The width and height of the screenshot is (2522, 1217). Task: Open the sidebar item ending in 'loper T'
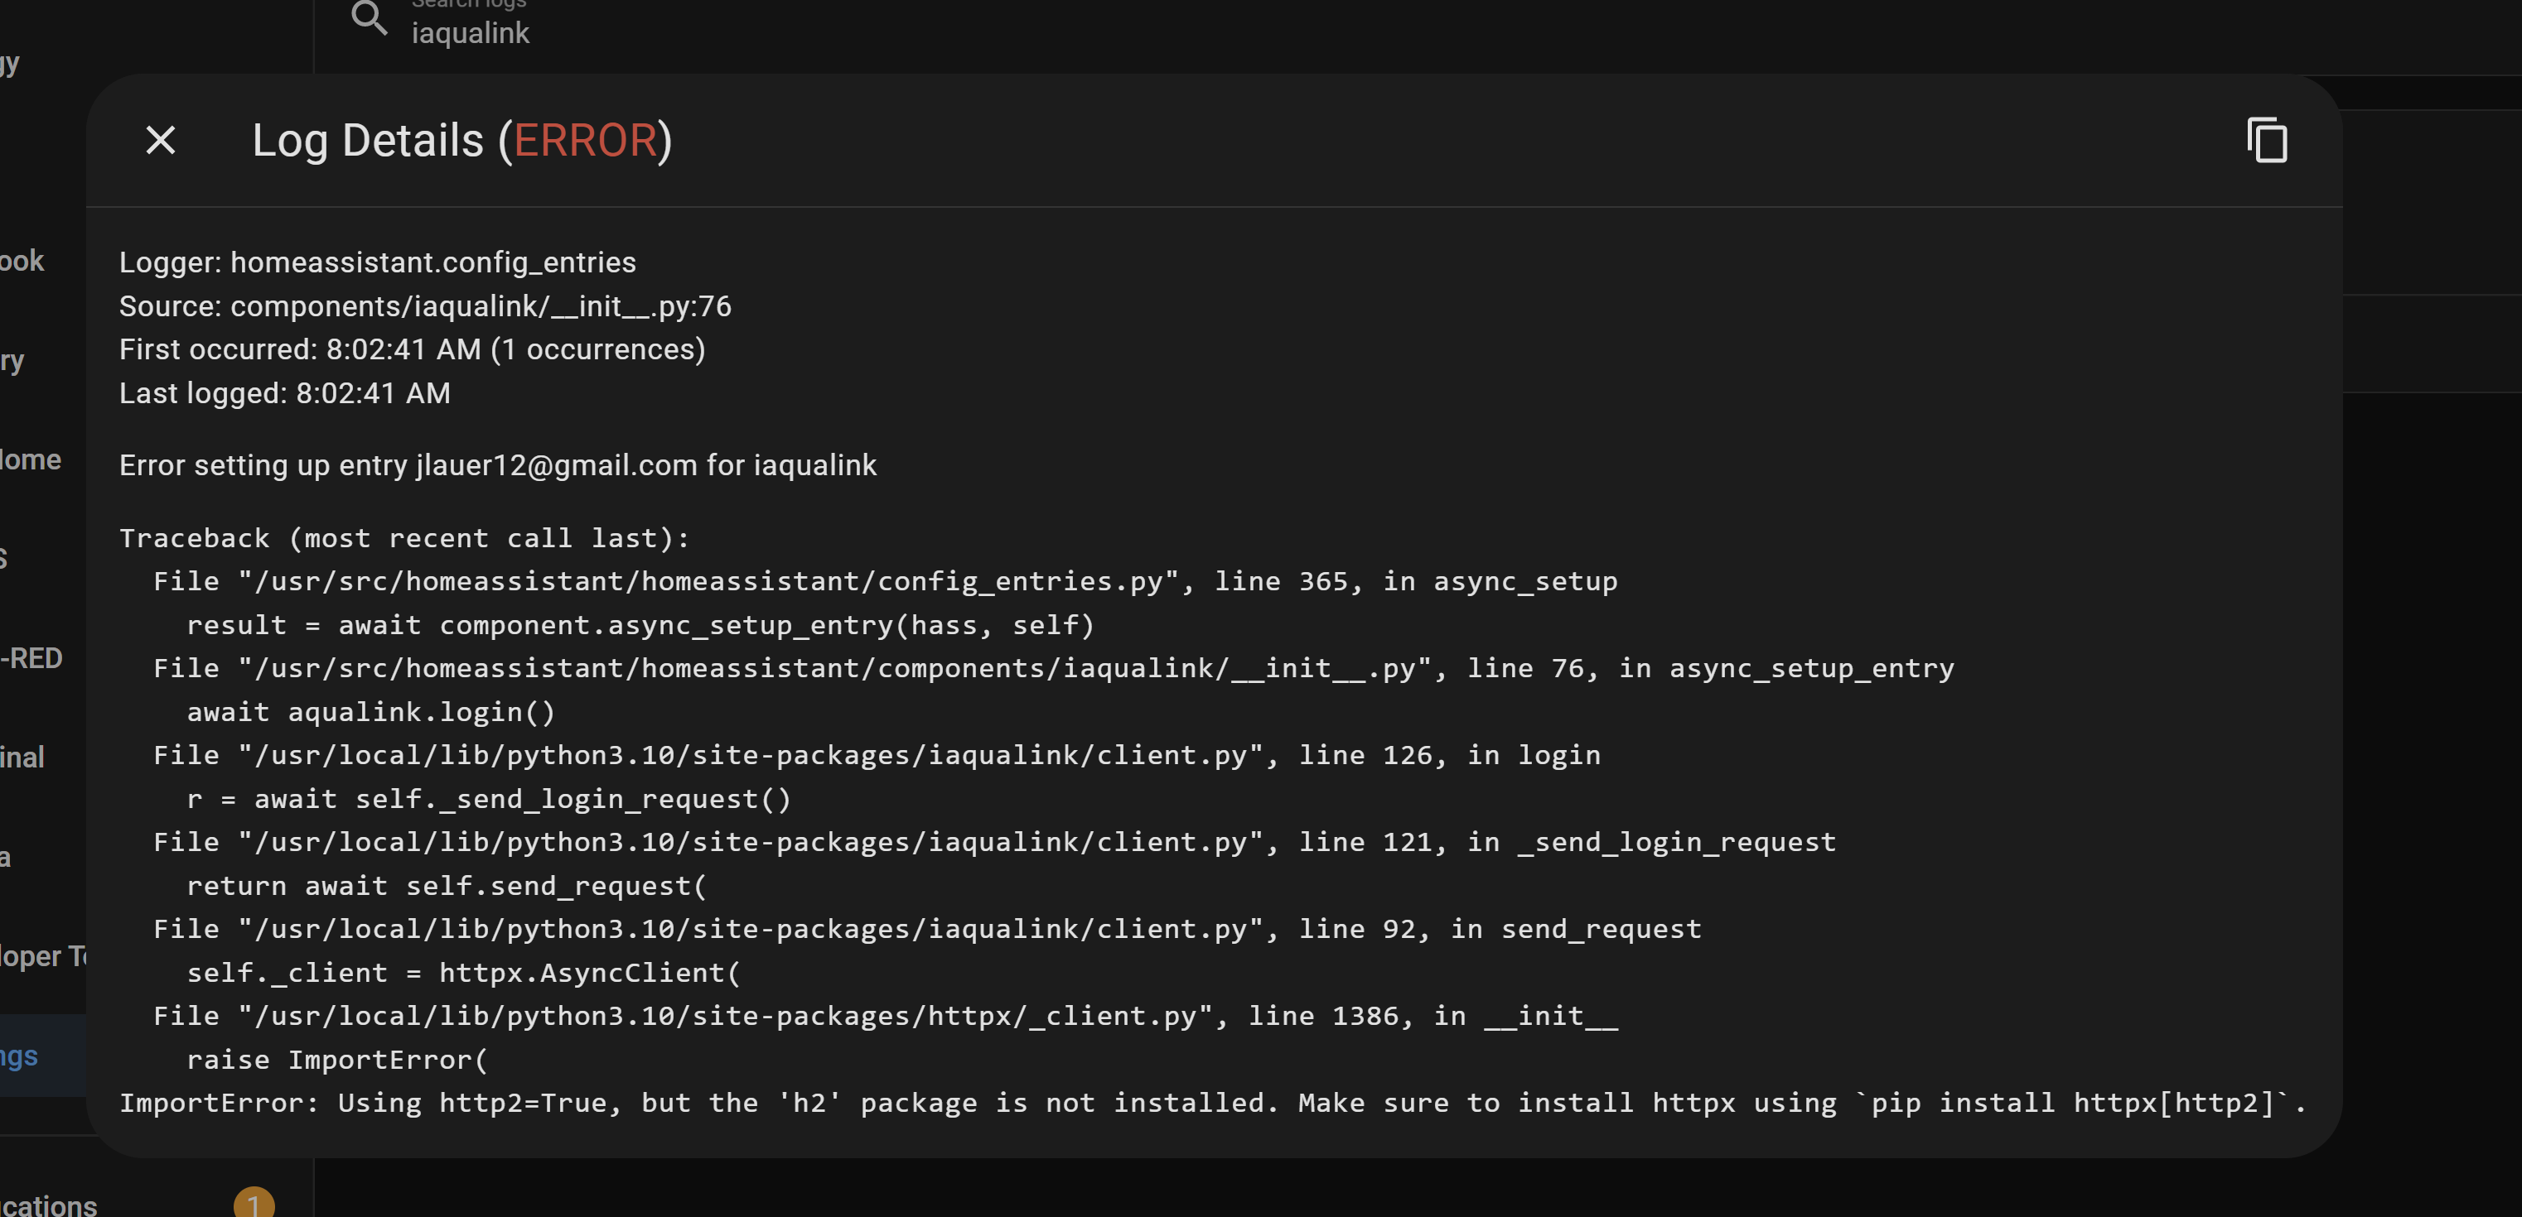click(x=43, y=955)
